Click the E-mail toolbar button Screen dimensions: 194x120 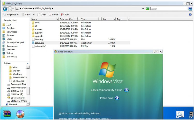click(x=54, y=14)
